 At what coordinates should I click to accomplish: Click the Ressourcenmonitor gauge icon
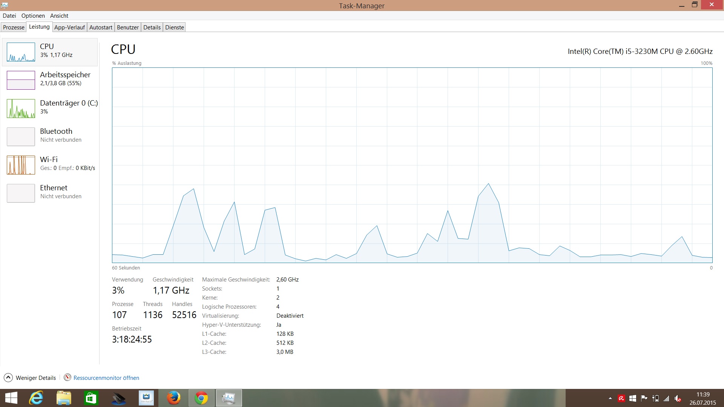pyautogui.click(x=67, y=378)
